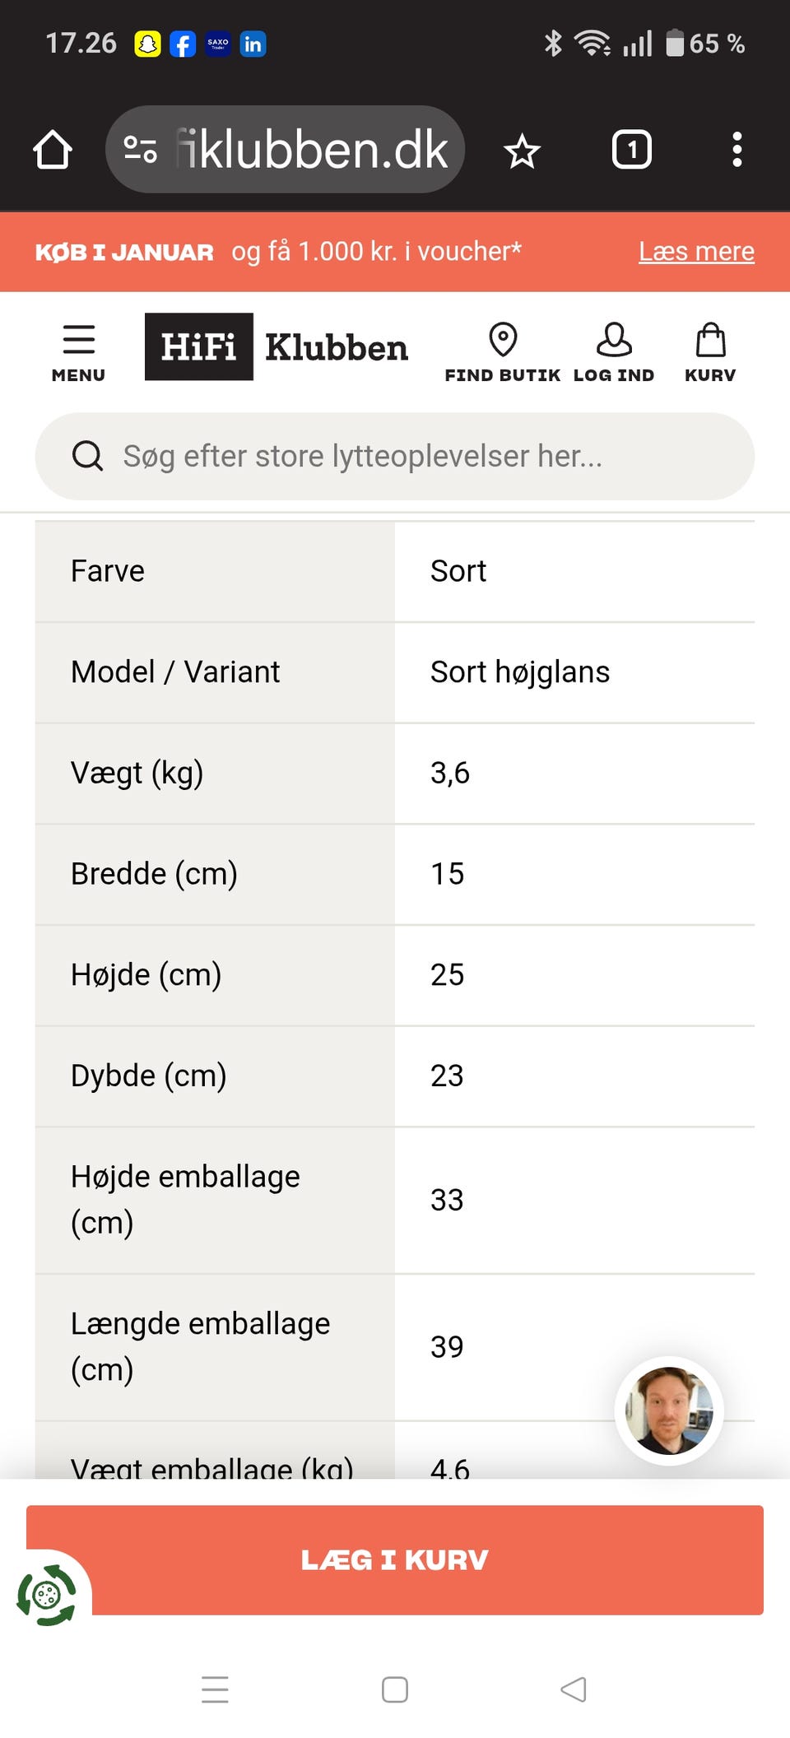The height and width of the screenshot is (1738, 790).
Task: Focus the Søg efter store lytteoplevelser search field
Action: click(x=395, y=456)
